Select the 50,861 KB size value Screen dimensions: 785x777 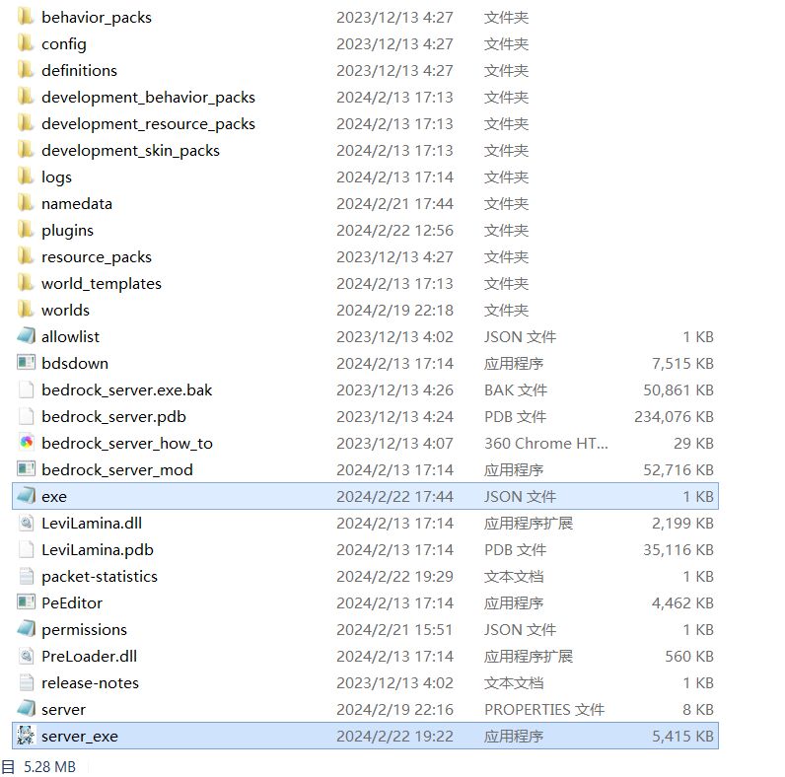[x=678, y=389]
